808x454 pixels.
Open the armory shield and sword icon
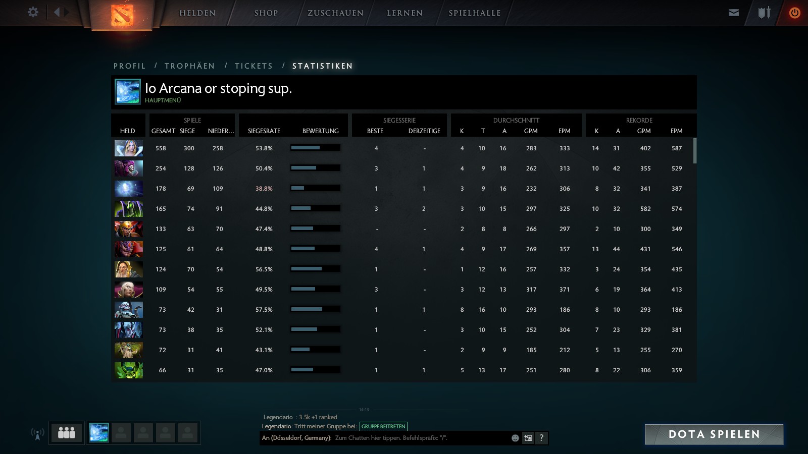(x=764, y=13)
